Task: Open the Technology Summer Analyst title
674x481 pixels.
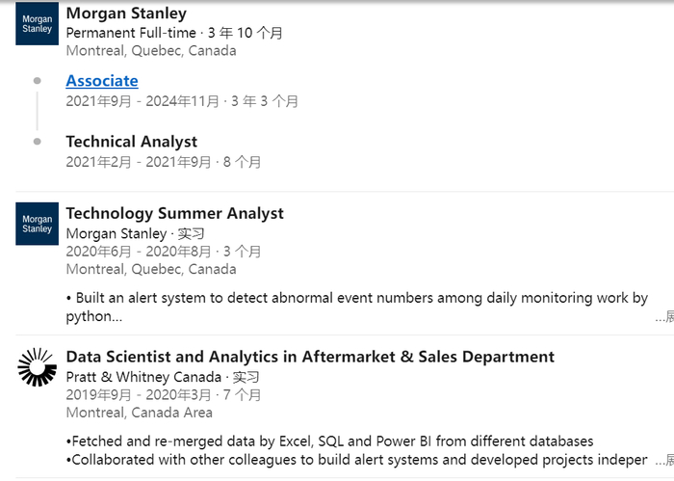Action: pyautogui.click(x=174, y=213)
